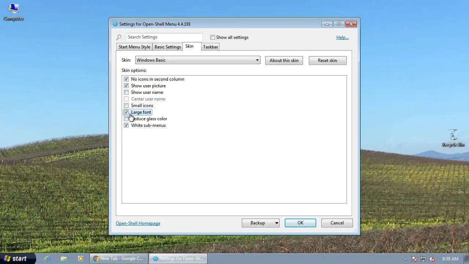Click Cancel to discard changes

[x=337, y=223]
